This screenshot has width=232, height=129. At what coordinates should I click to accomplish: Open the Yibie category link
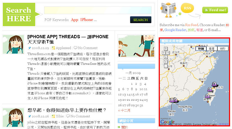click(60, 116)
